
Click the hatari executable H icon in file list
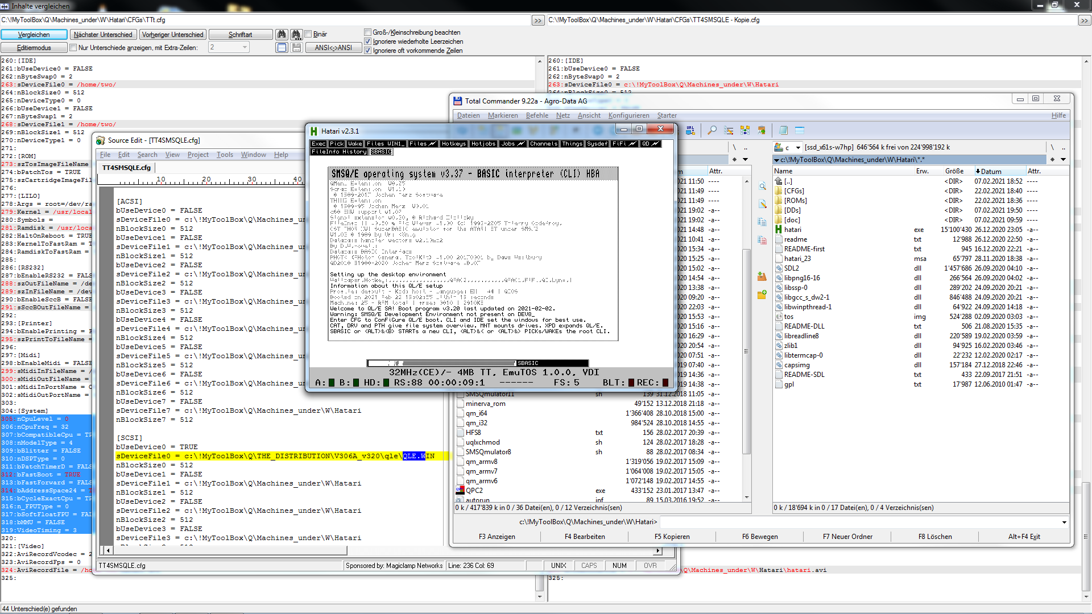(779, 230)
